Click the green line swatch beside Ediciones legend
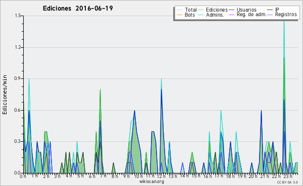The width and height of the screenshot is (303, 186). point(201,10)
